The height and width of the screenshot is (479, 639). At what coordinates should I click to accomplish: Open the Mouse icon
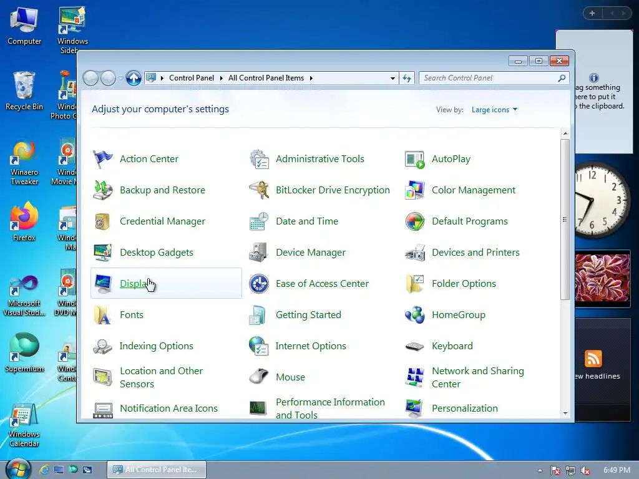click(259, 377)
